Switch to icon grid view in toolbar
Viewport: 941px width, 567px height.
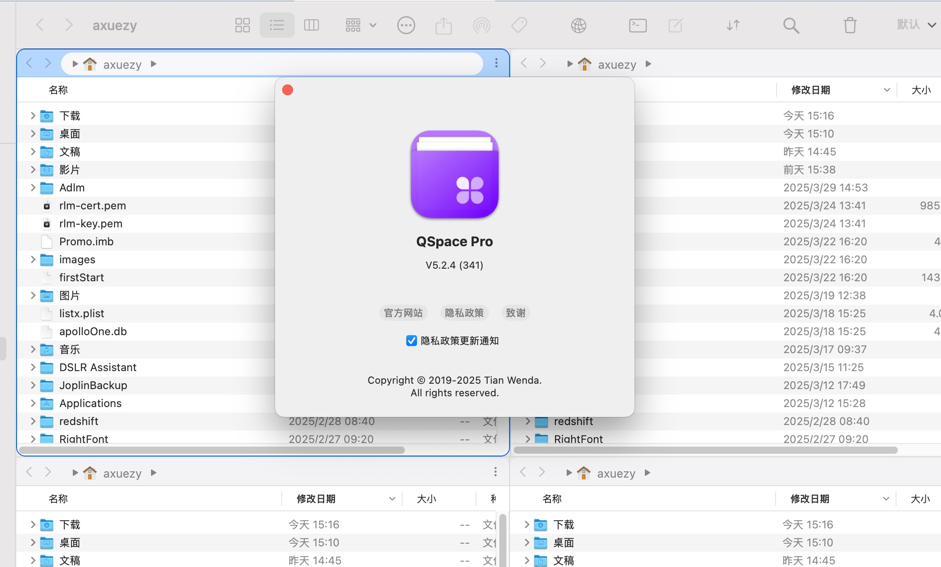(x=242, y=25)
